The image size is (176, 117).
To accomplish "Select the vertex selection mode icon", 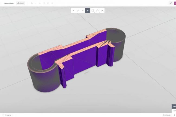I will (73, 11).
